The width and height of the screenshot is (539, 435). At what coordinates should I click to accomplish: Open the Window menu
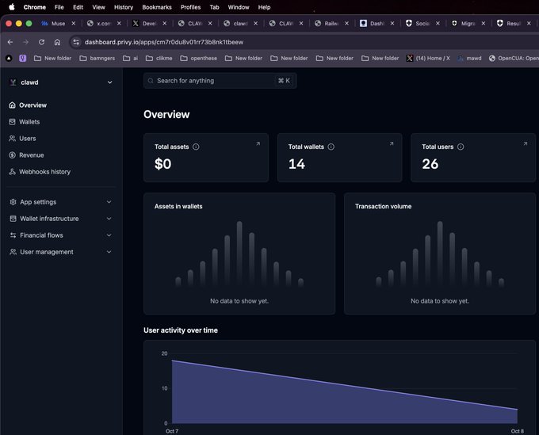coord(239,7)
